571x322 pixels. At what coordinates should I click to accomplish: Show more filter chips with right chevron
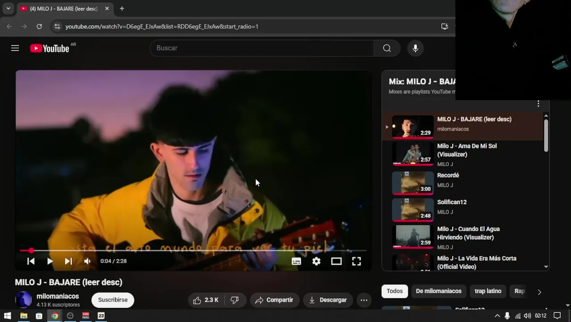tap(539, 292)
